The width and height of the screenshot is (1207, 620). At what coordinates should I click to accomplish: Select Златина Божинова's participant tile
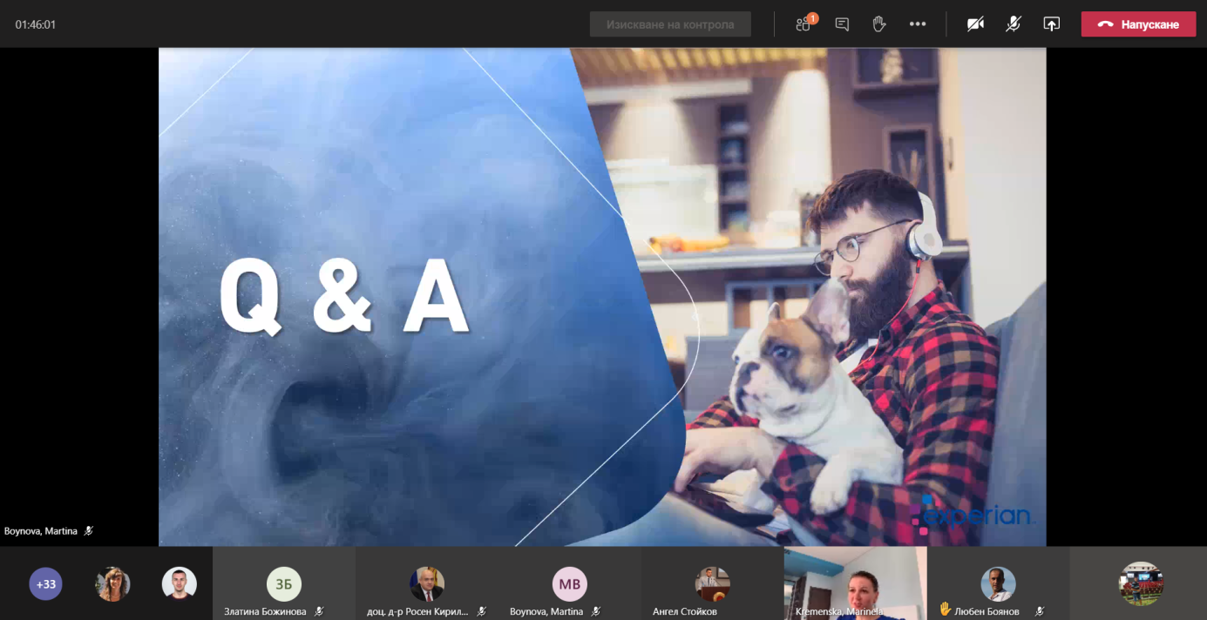click(284, 583)
